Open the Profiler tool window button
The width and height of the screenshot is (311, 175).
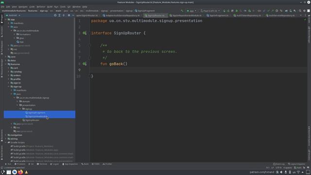coord(107,164)
